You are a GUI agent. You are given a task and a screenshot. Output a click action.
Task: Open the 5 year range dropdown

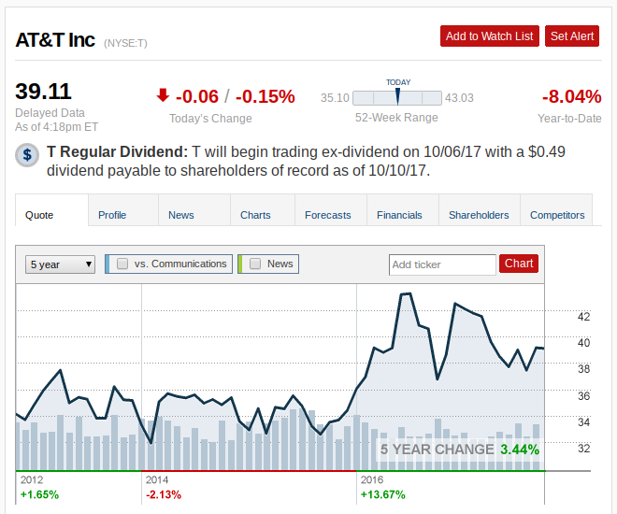(x=60, y=264)
